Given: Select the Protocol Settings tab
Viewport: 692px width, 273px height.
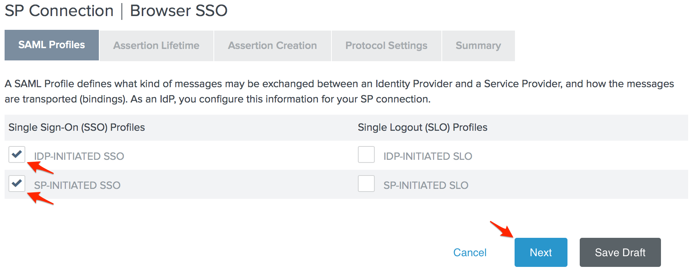Looking at the screenshot, I should pyautogui.click(x=386, y=45).
